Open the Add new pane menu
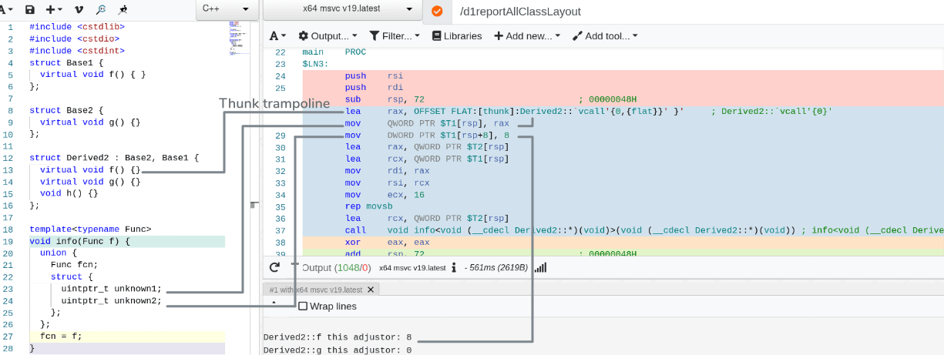 (527, 36)
